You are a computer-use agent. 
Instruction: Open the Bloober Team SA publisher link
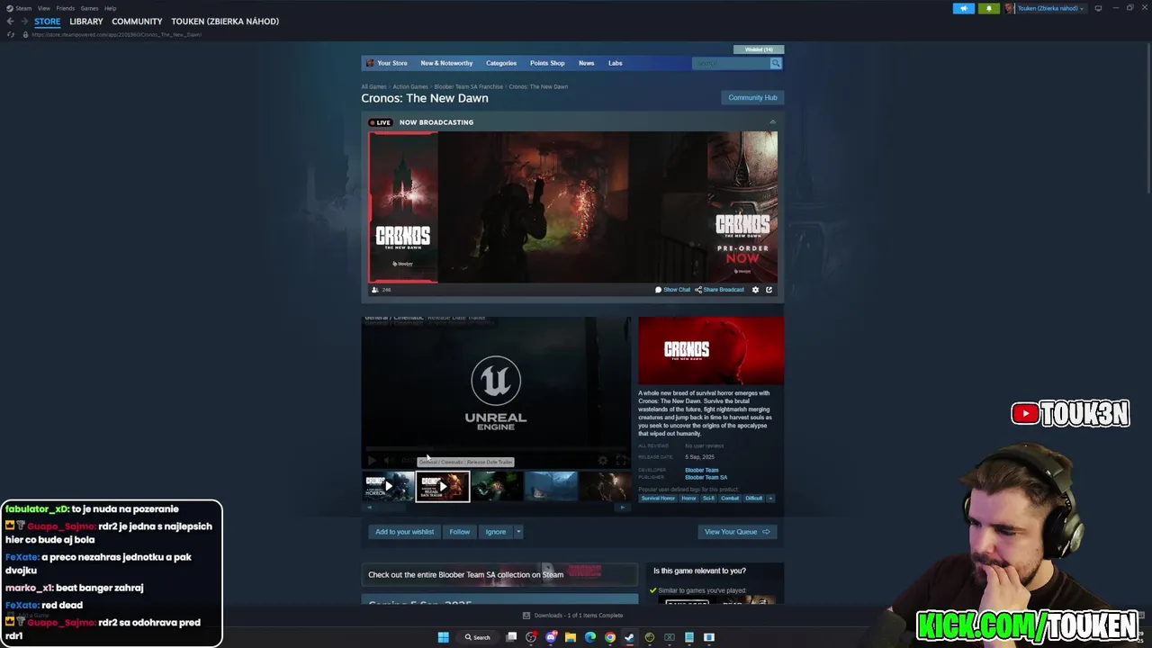coord(706,477)
